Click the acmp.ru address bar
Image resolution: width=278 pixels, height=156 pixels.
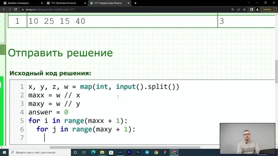pyautogui.click(x=124, y=10)
